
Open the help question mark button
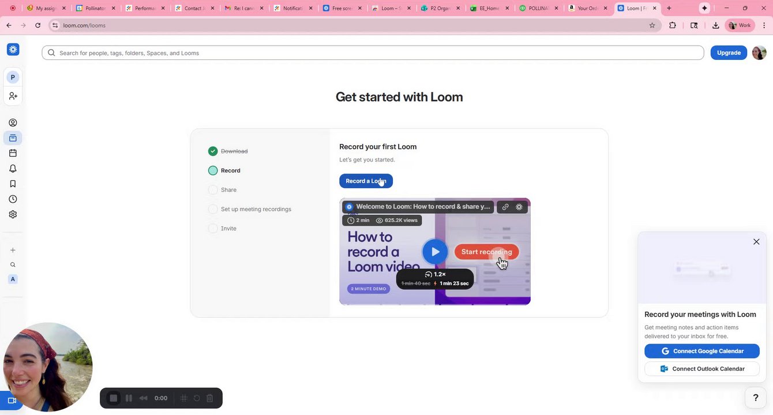tap(756, 398)
